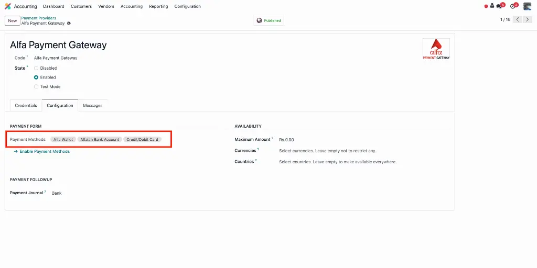Open the Accounting menu next to Vendors
This screenshot has width=537, height=268.
click(132, 6)
